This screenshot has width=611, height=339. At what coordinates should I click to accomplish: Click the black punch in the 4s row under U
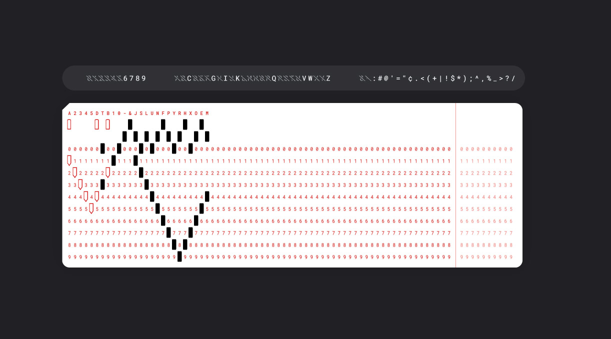(152, 196)
